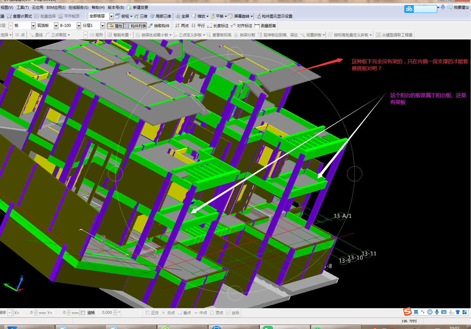Toggle 坐标 coordinate snap
The height and width of the screenshot is (329, 471).
click(x=232, y=313)
